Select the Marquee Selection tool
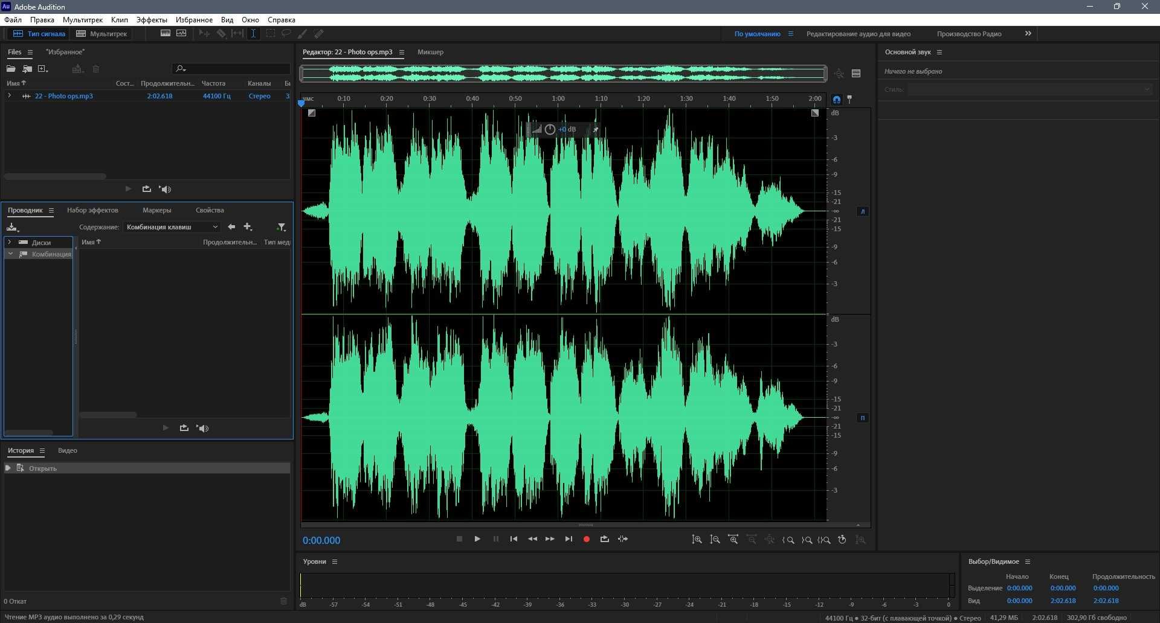The image size is (1160, 623). (270, 34)
